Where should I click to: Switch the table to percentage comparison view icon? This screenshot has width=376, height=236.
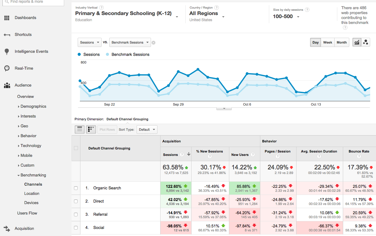[x=91, y=129]
